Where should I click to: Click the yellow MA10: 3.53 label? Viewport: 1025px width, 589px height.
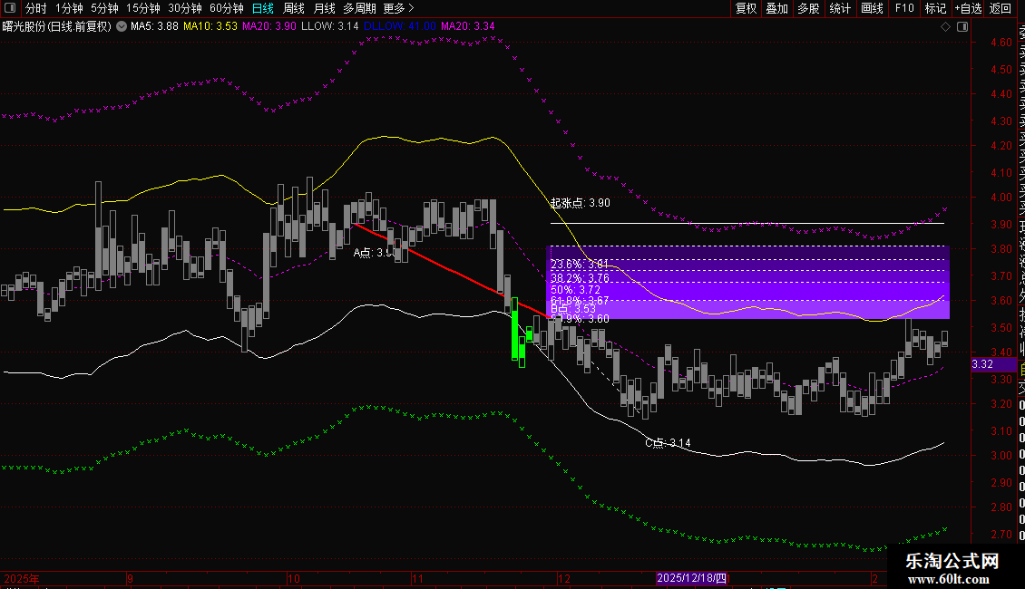tap(210, 27)
